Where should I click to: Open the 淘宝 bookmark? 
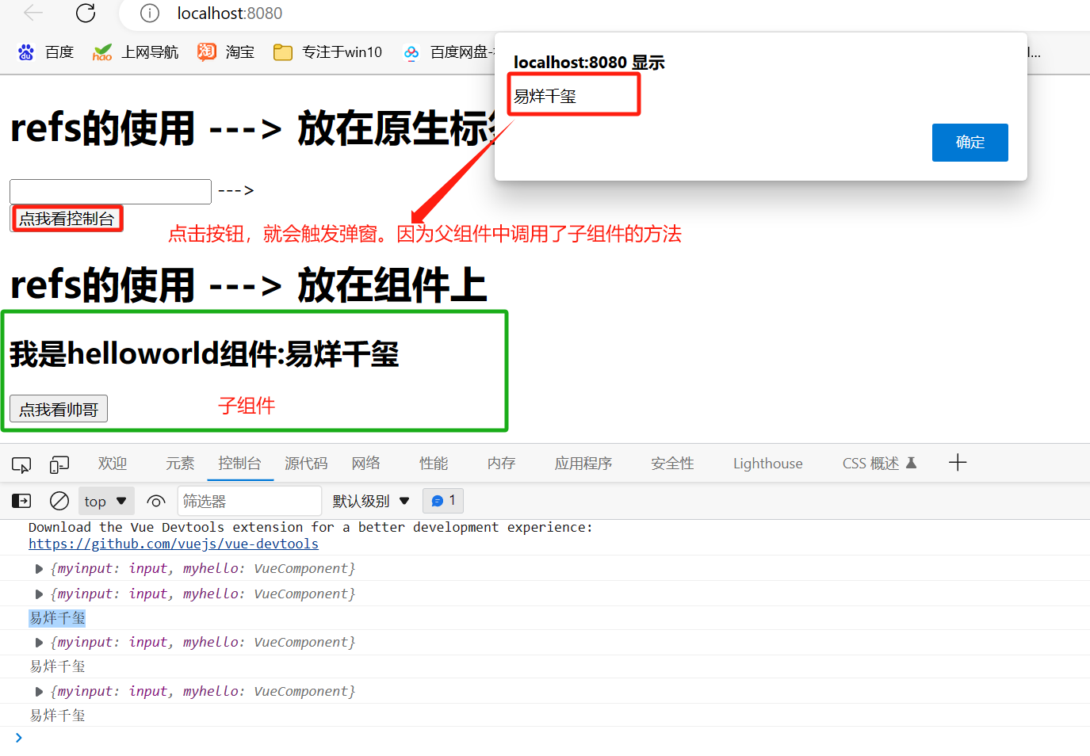point(227,52)
